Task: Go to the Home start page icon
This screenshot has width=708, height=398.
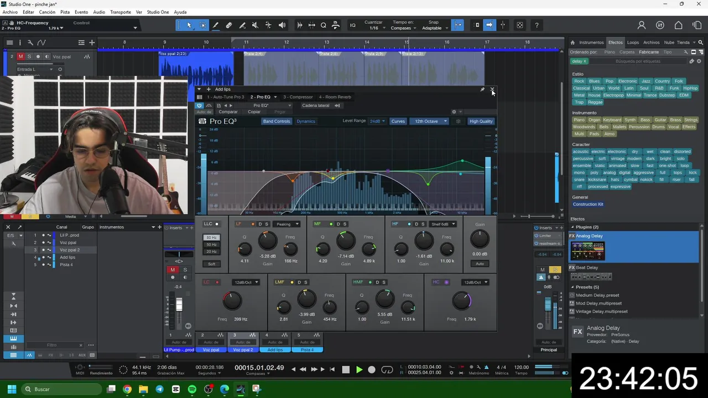Action: coord(679,25)
